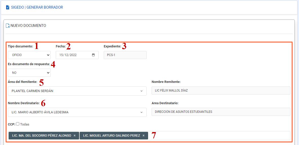Click the empty area of CCP recipients box

(219, 136)
